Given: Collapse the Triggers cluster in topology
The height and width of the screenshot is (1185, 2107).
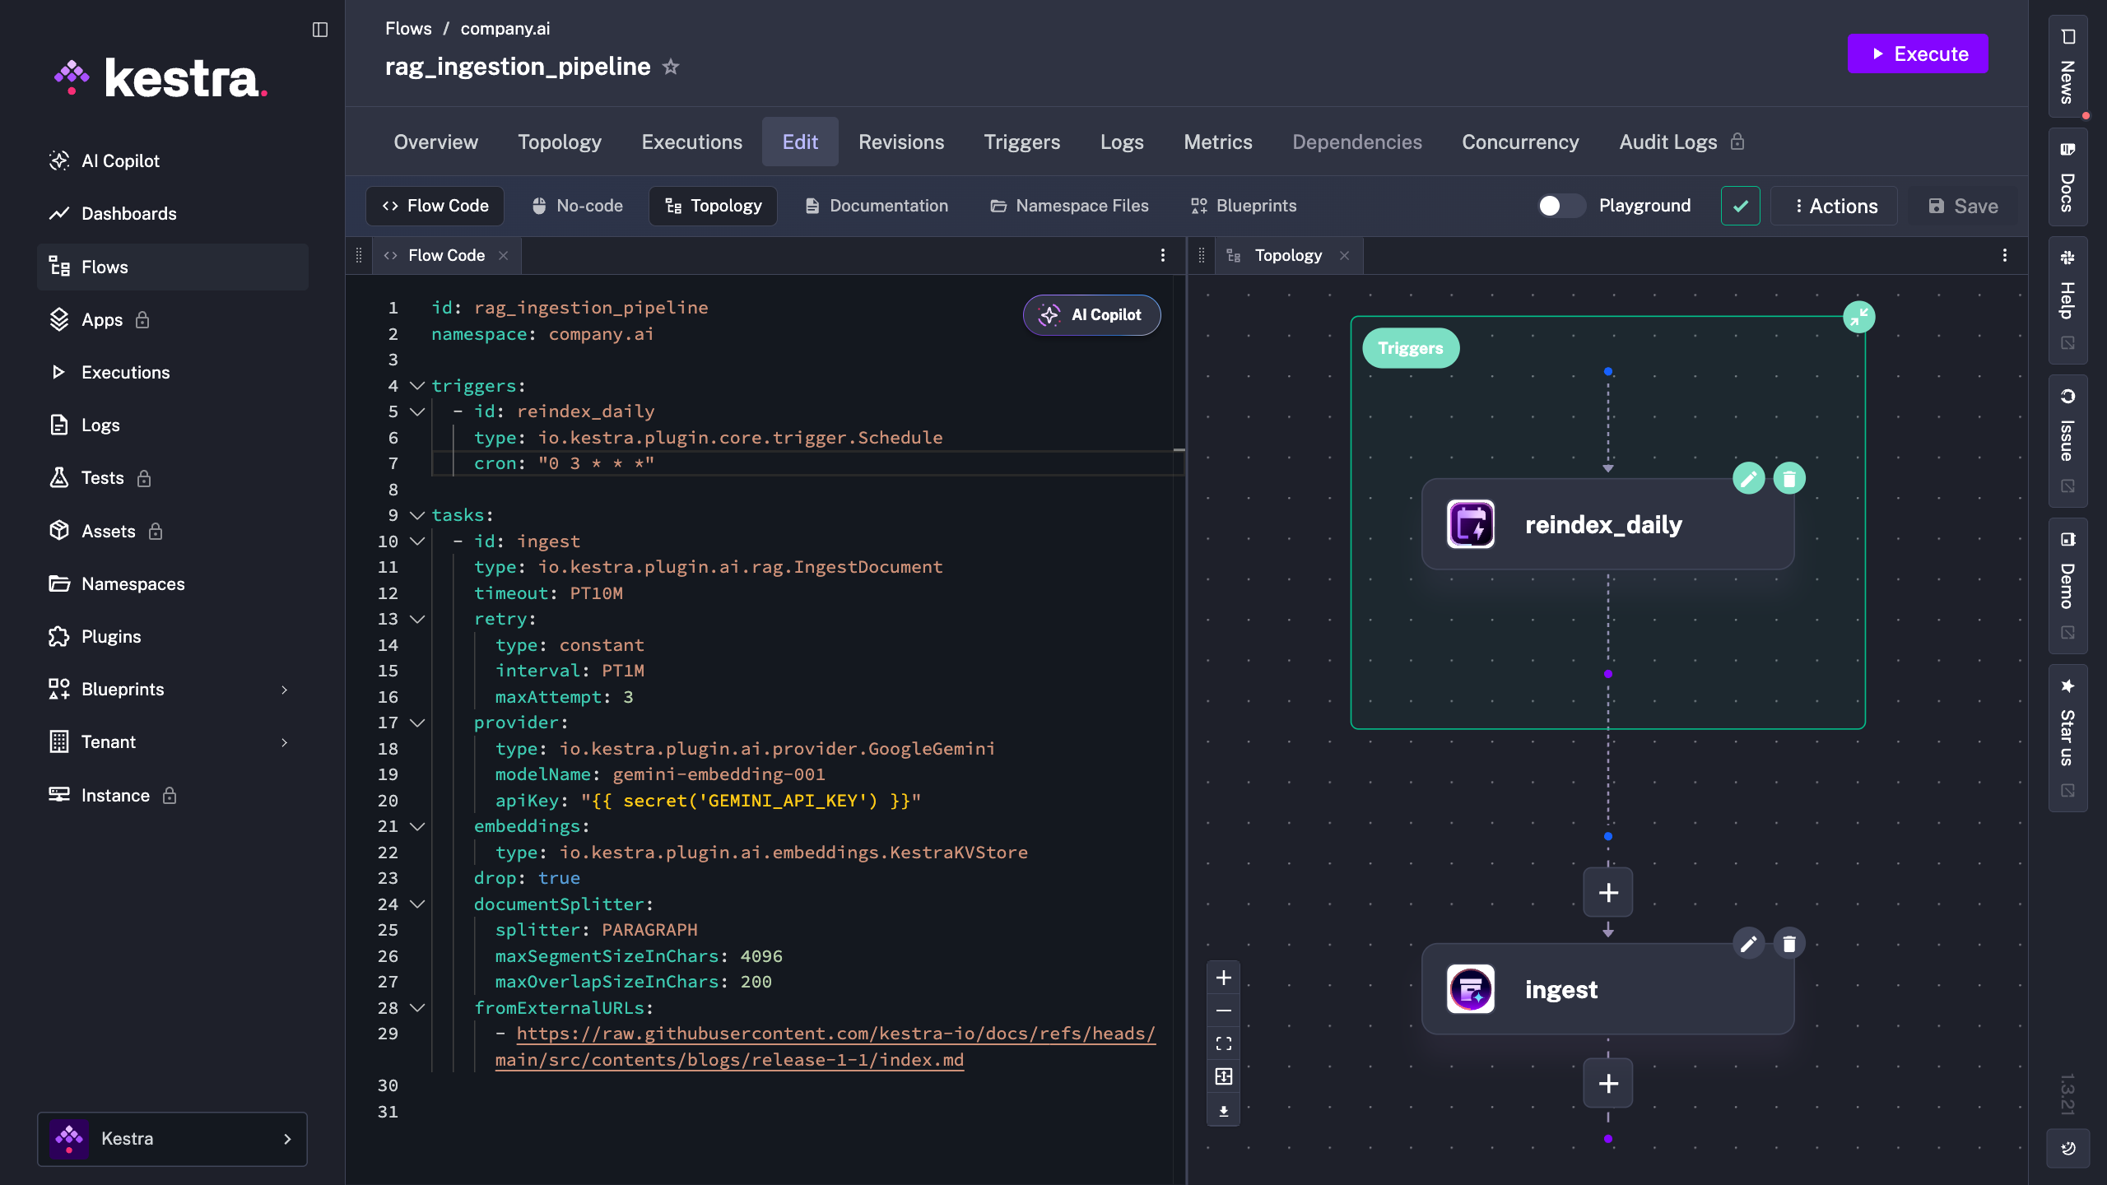Looking at the screenshot, I should pyautogui.click(x=1859, y=317).
